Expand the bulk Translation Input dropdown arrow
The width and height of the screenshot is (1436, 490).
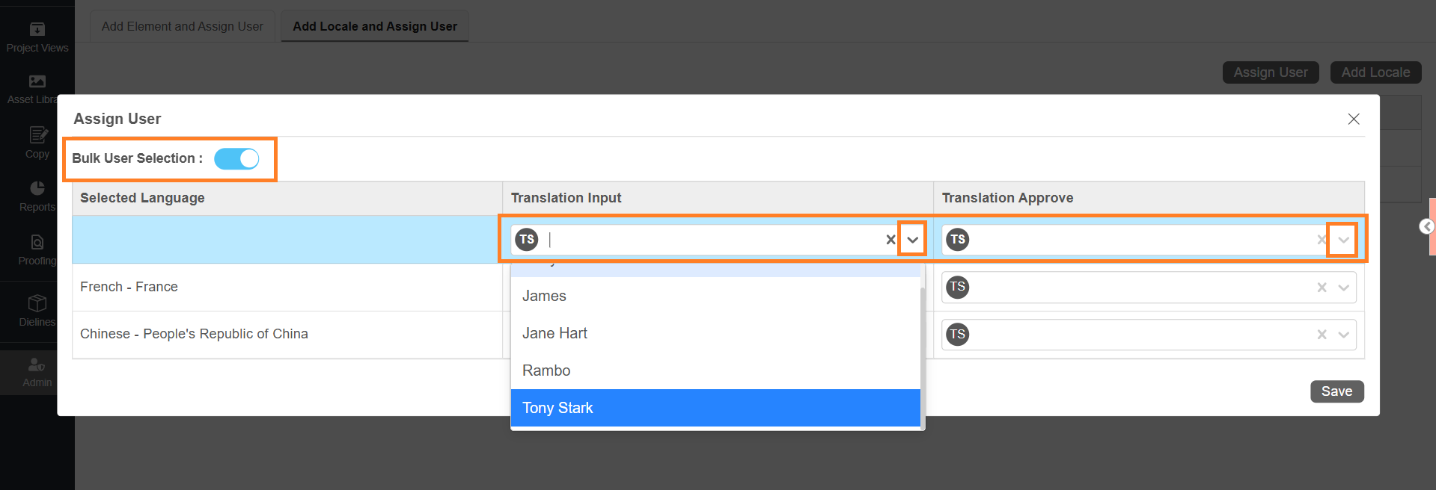pos(912,240)
